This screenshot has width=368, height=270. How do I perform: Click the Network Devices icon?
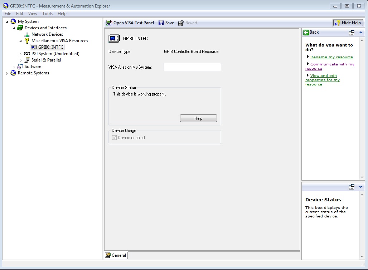pos(27,34)
